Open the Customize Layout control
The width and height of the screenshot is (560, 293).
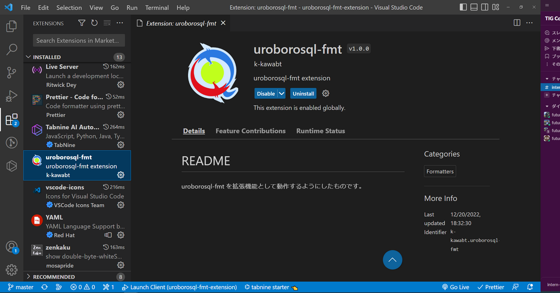(496, 7)
